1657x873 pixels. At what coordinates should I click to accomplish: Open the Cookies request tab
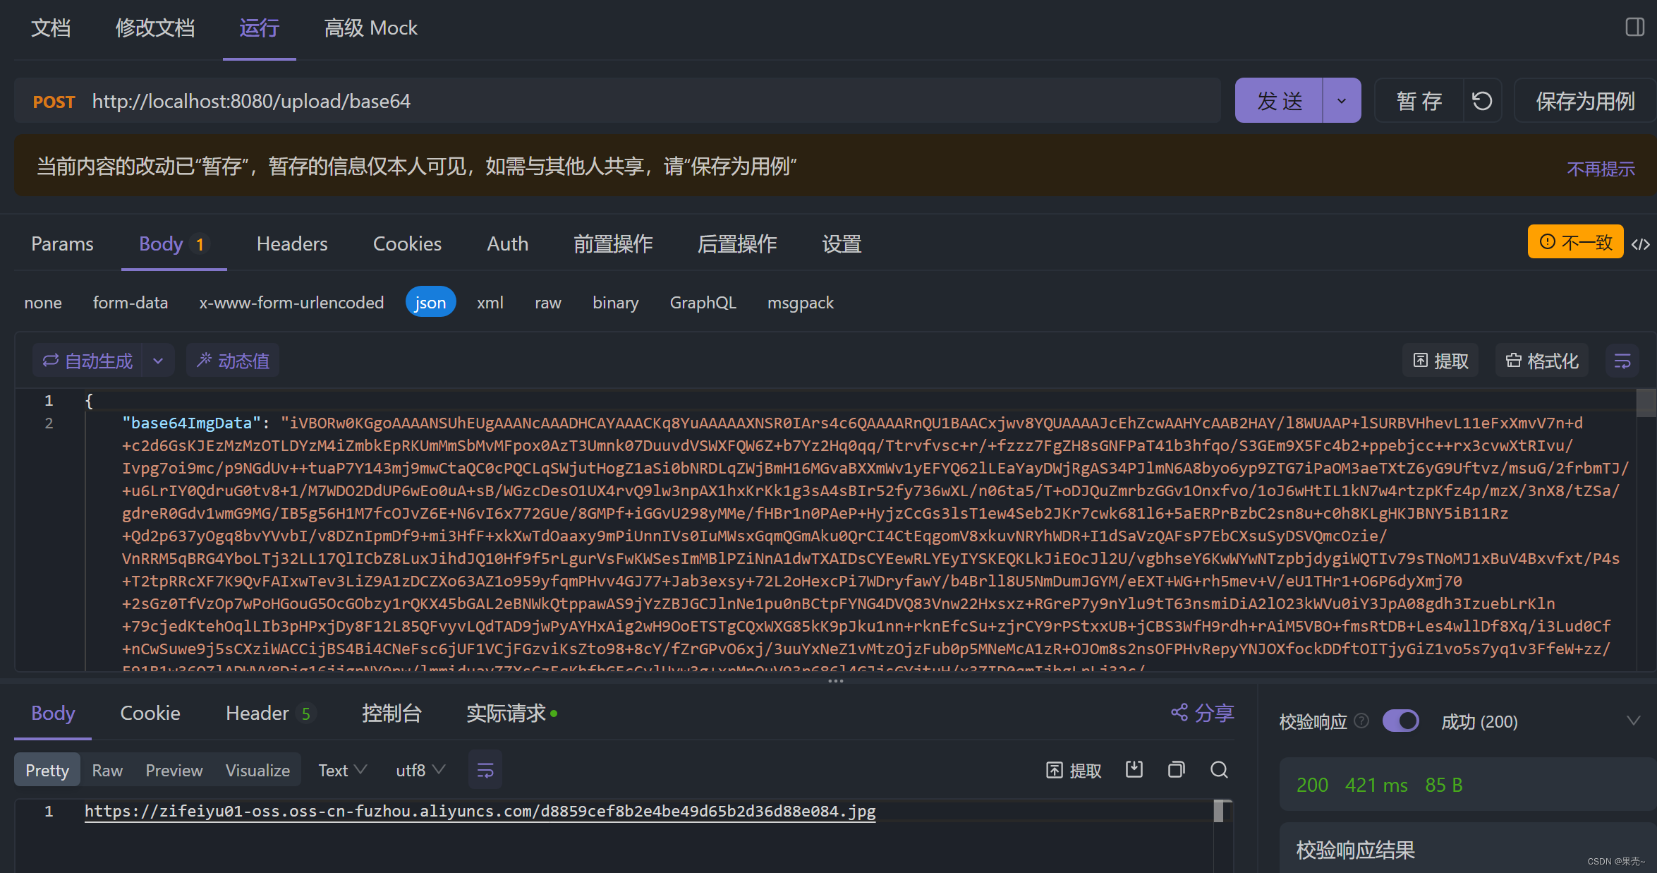(407, 244)
